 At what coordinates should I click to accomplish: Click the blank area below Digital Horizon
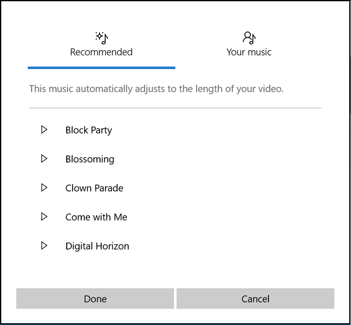pos(175,269)
